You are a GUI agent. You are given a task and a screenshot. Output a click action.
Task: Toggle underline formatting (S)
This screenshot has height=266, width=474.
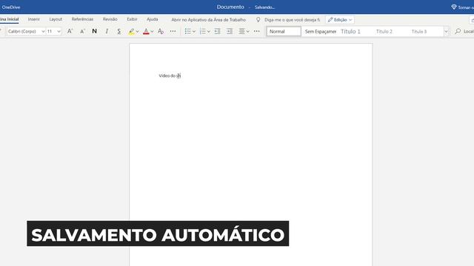(119, 31)
